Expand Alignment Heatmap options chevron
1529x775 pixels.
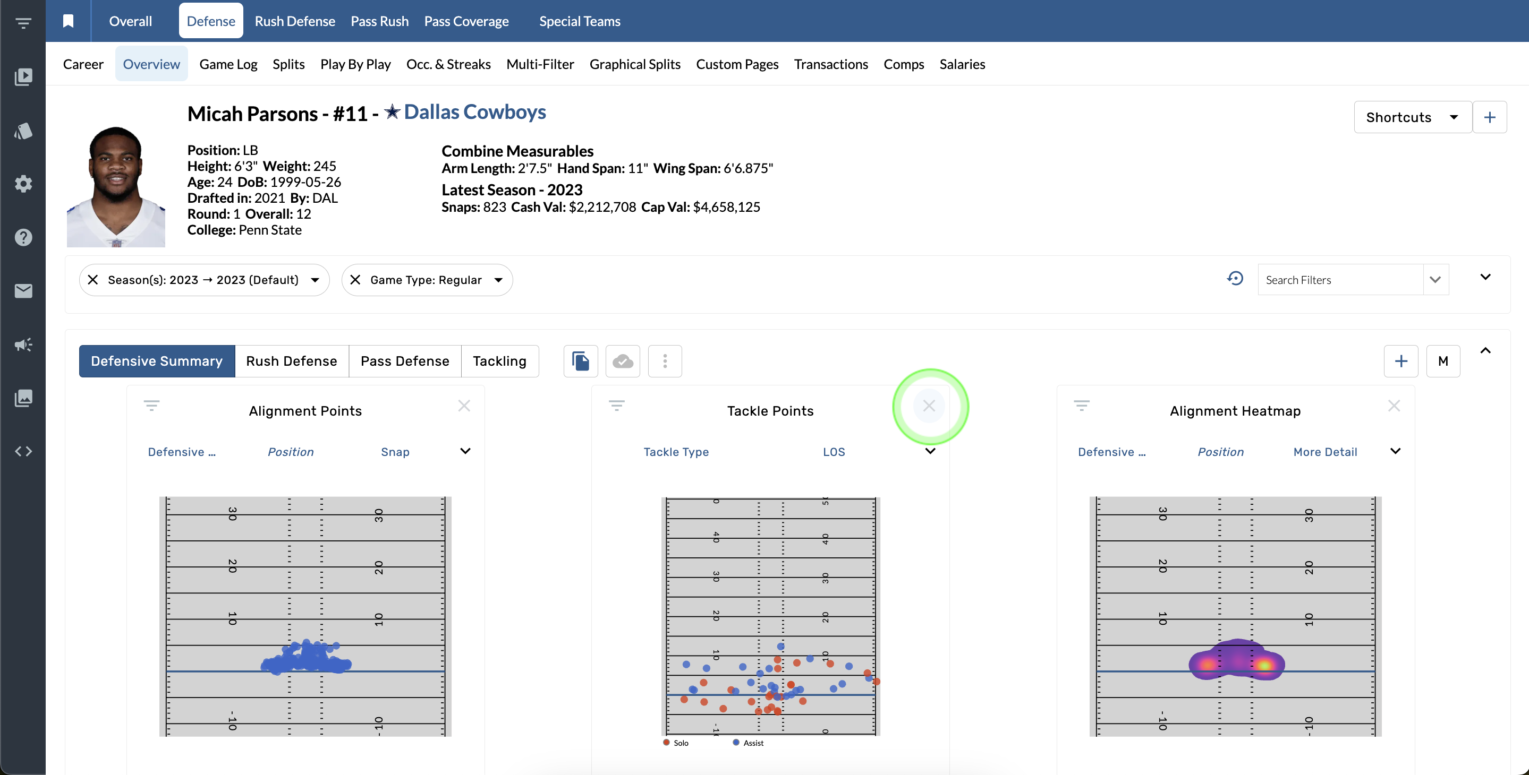[x=1396, y=451]
